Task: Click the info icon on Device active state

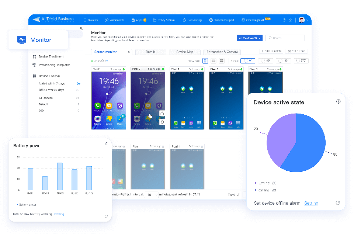Action: (338, 102)
